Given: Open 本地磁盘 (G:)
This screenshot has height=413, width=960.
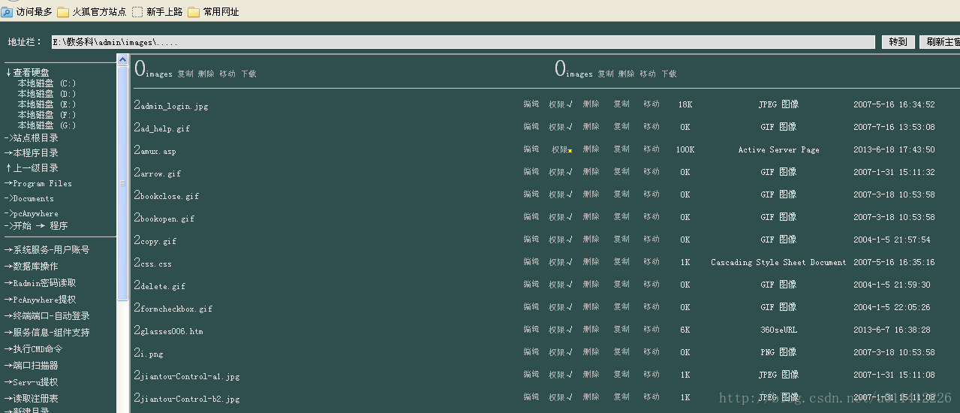Looking at the screenshot, I should [47, 125].
